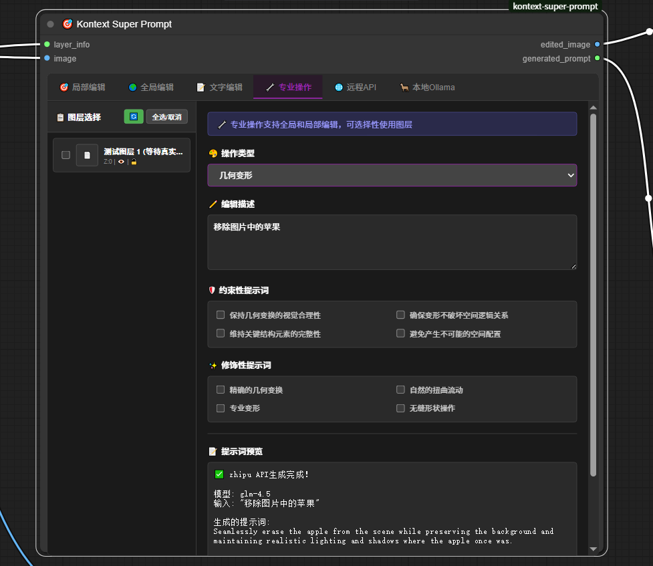Click the generated_prompt output connector dot
The height and width of the screenshot is (566, 653).
[x=598, y=58]
